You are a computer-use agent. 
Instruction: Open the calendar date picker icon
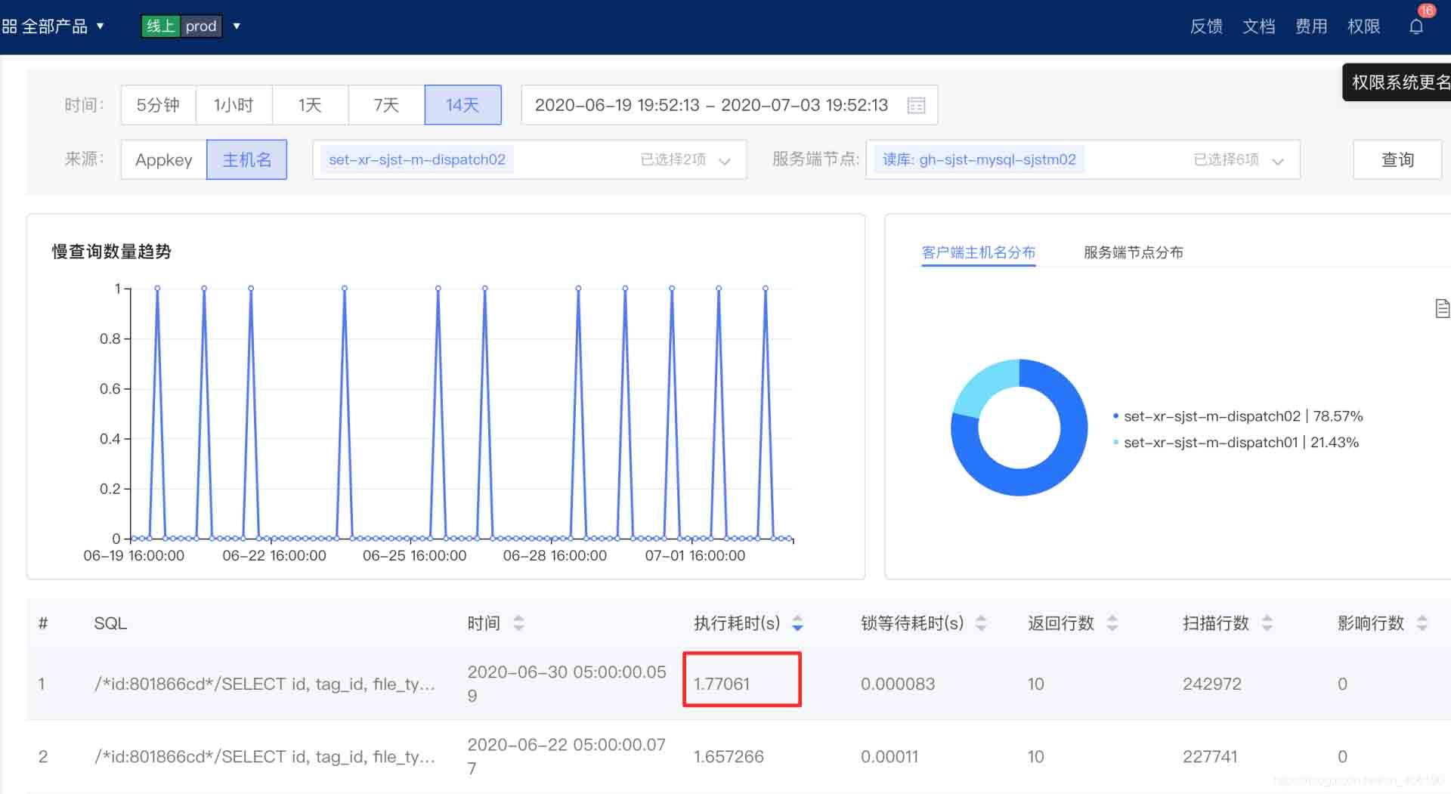click(916, 105)
